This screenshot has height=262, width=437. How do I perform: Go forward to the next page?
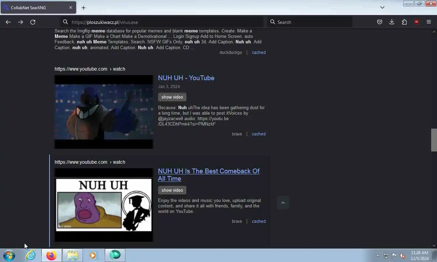20,22
